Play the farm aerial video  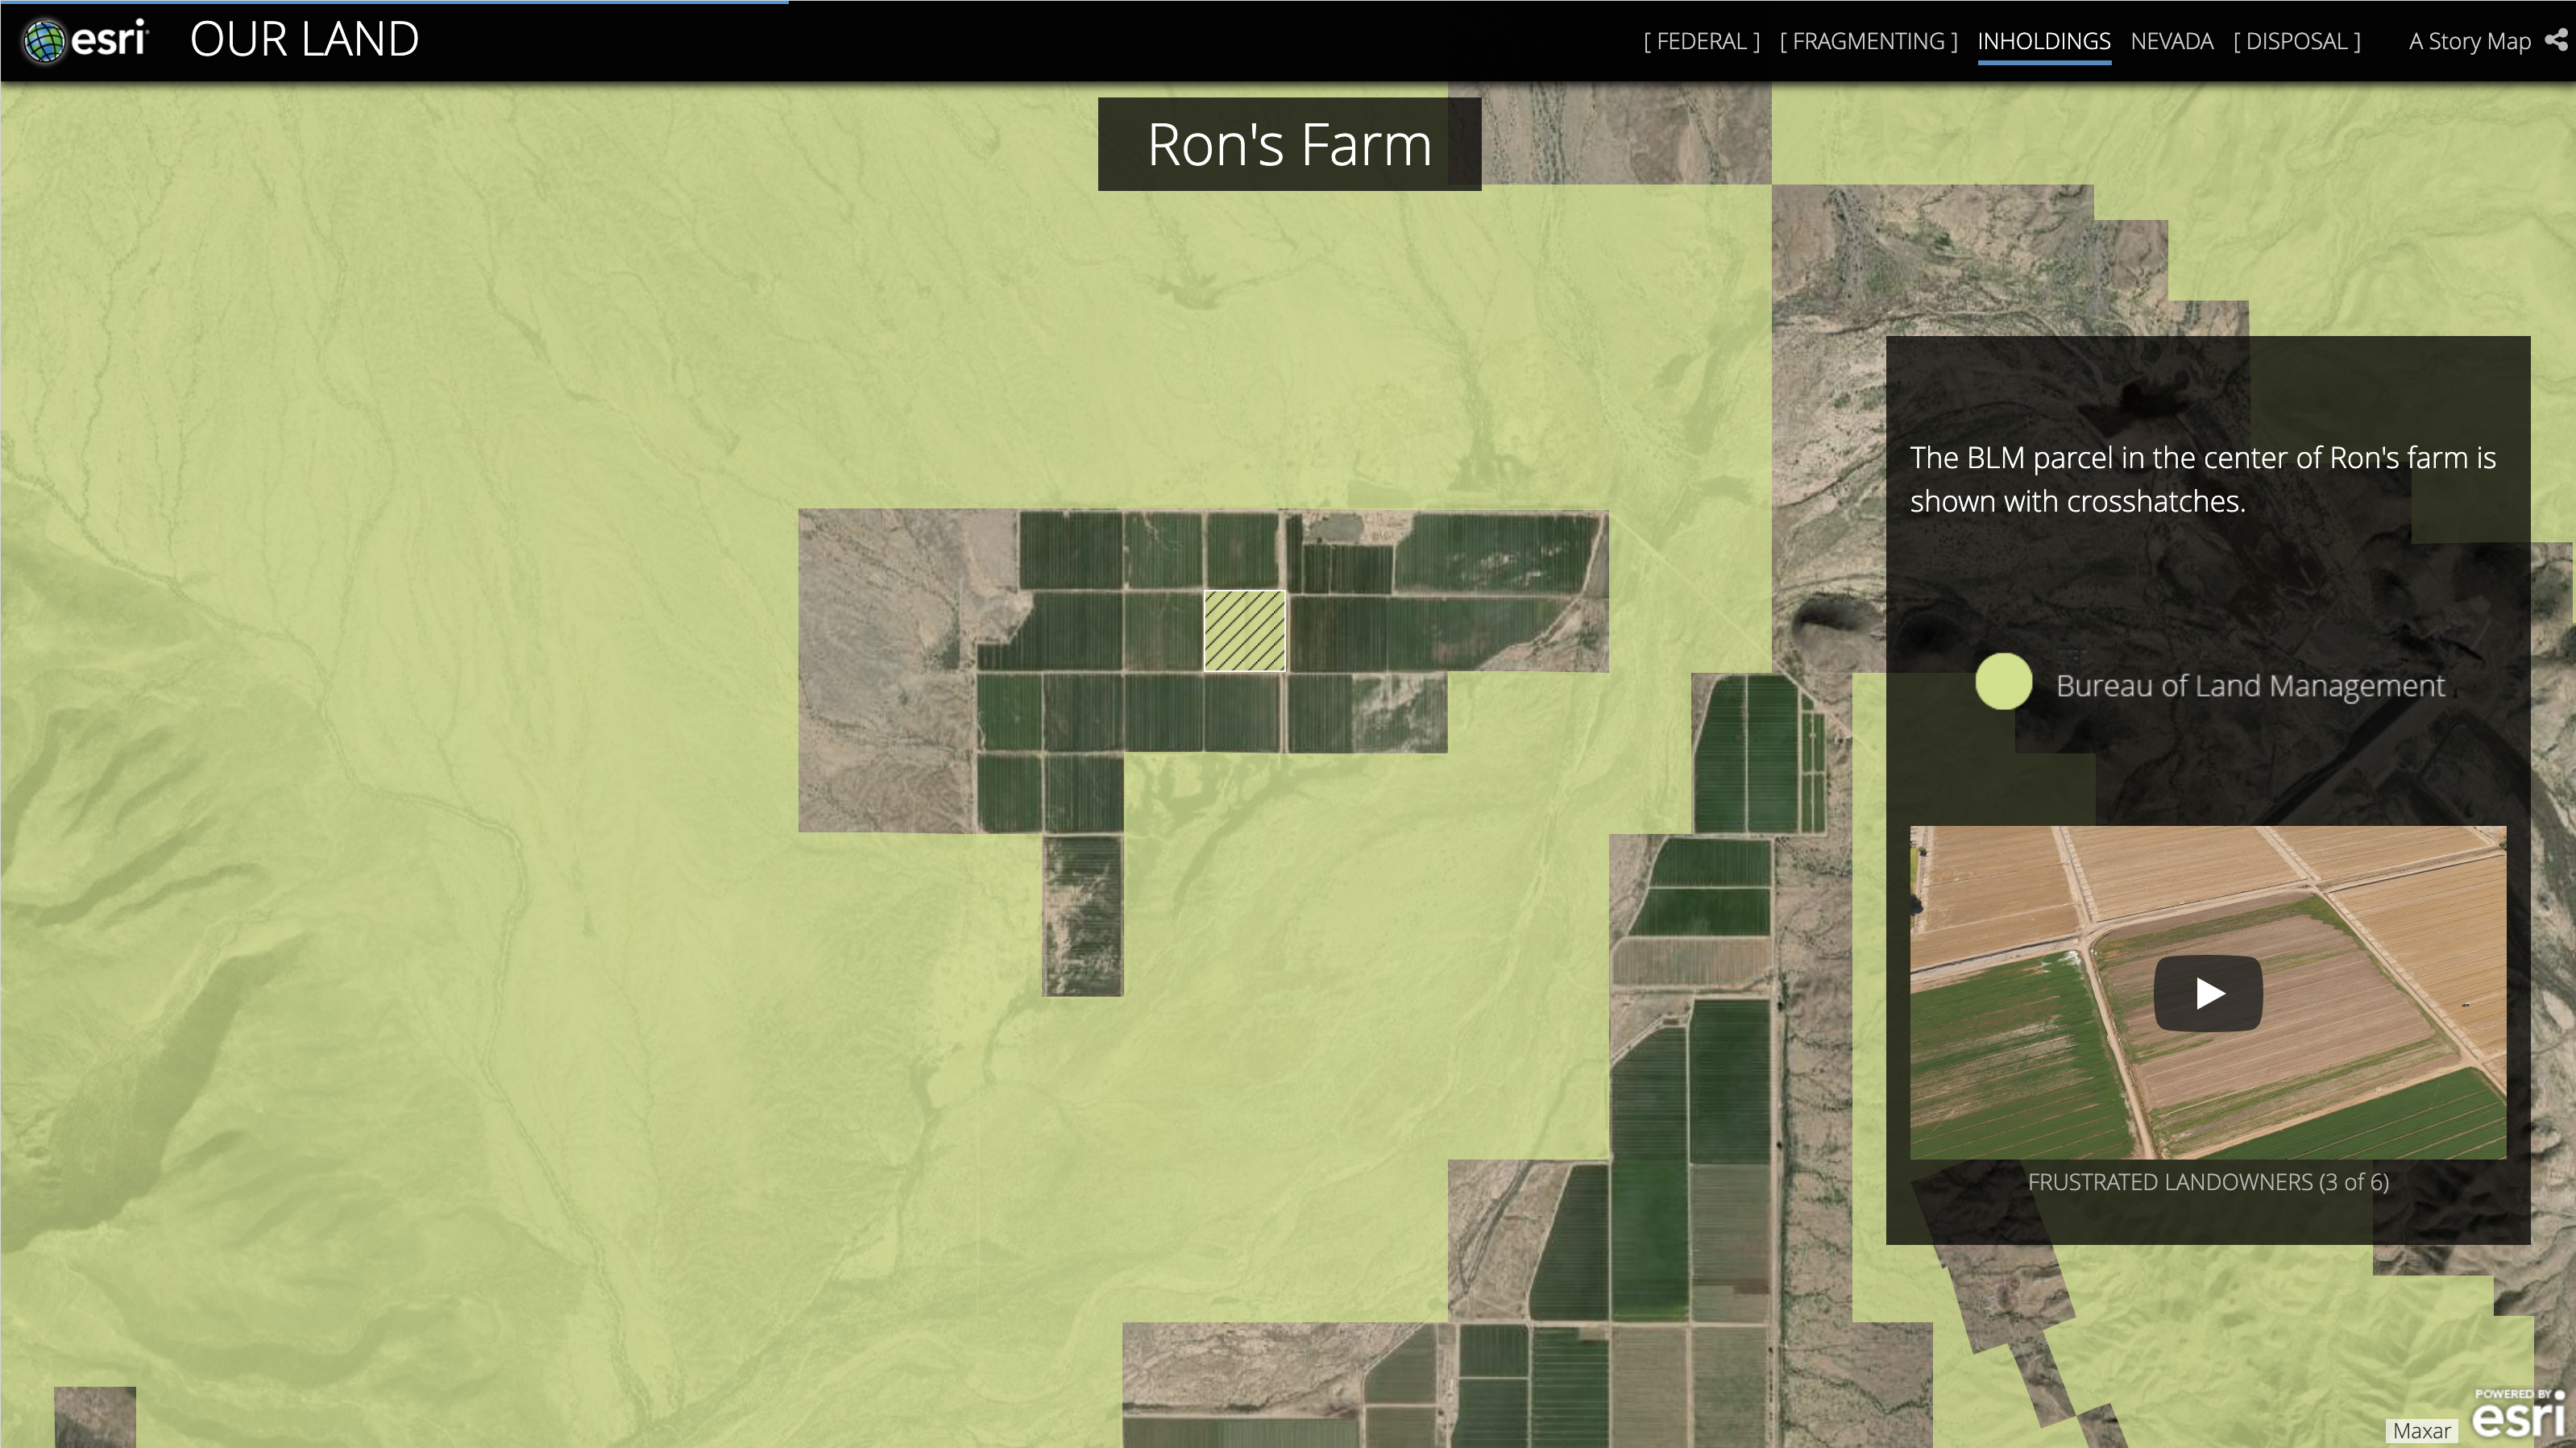(2208, 993)
